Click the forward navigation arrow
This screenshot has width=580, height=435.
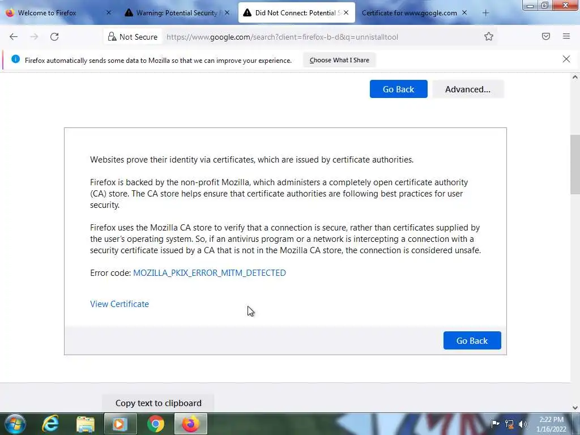[x=34, y=37]
